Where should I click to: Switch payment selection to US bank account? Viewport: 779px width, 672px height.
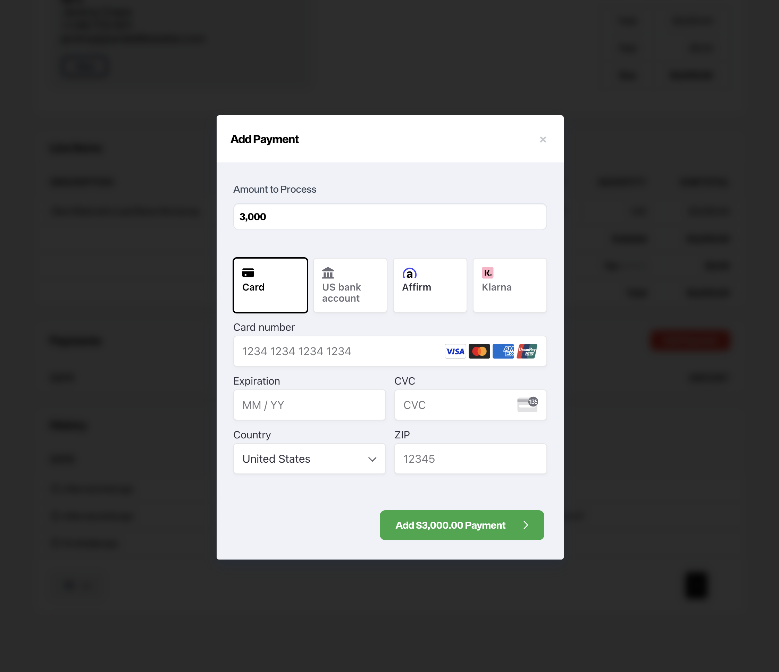350,285
